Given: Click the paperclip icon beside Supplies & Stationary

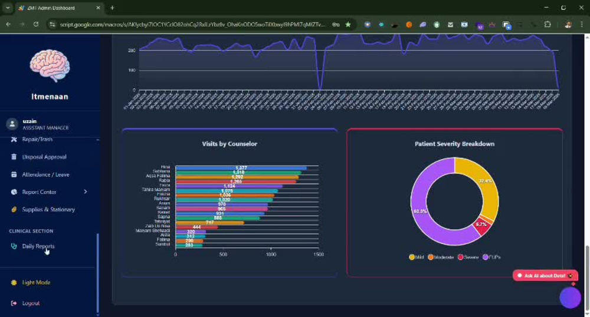Looking at the screenshot, I should tap(14, 210).
